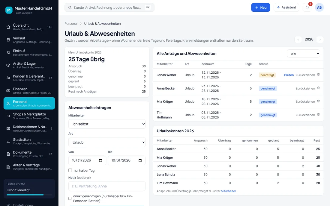The image size is (330, 206).
Task: Click the blue Neu button
Action: click(260, 7)
